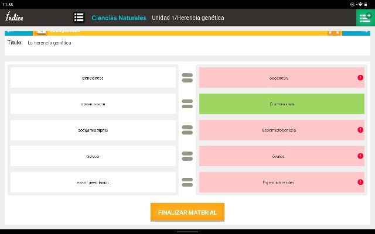The width and height of the screenshot is (375, 234).
Task: Select the green Cromosomas answer card
Action: point(281,104)
